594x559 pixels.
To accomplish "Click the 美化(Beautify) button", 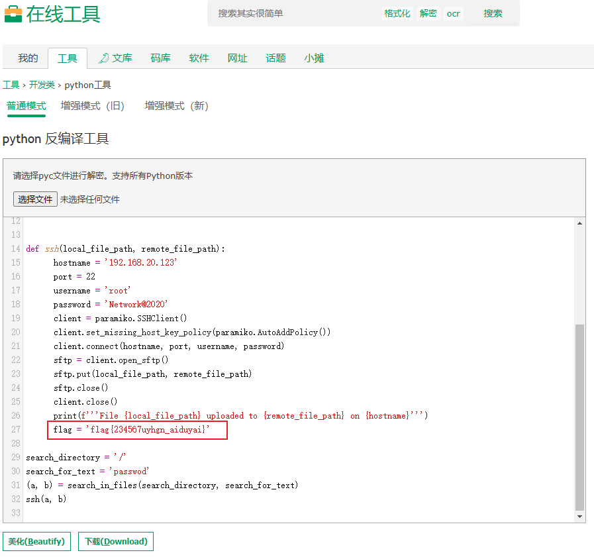I will [36, 542].
